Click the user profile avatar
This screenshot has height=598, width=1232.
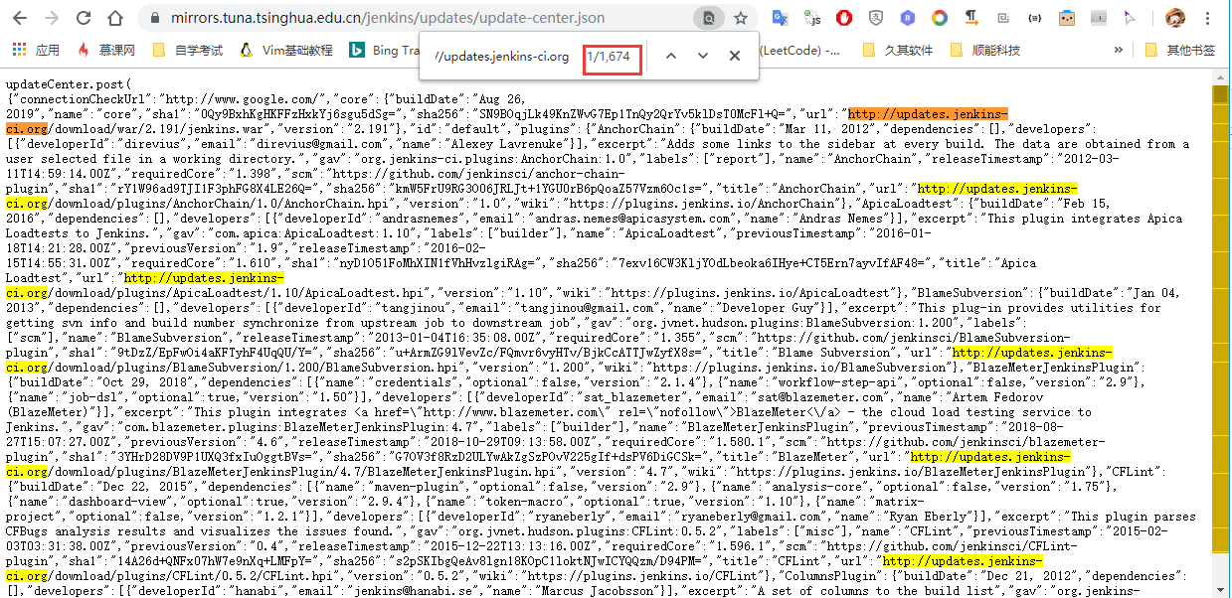coord(1174,18)
